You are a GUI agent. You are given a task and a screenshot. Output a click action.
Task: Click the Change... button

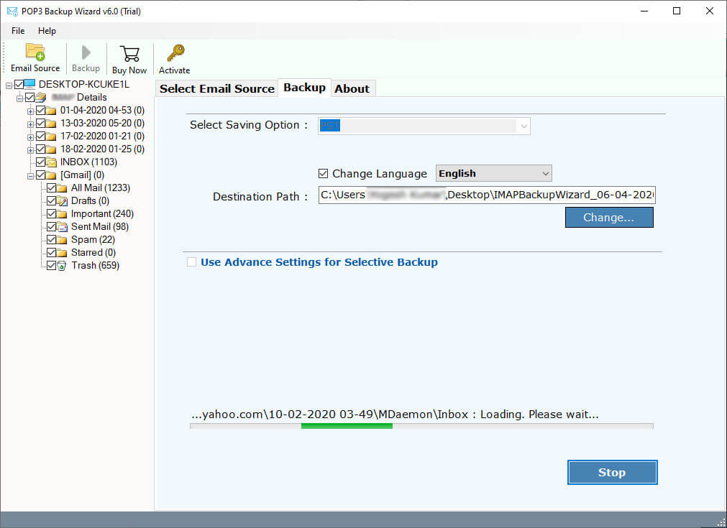pyautogui.click(x=609, y=218)
